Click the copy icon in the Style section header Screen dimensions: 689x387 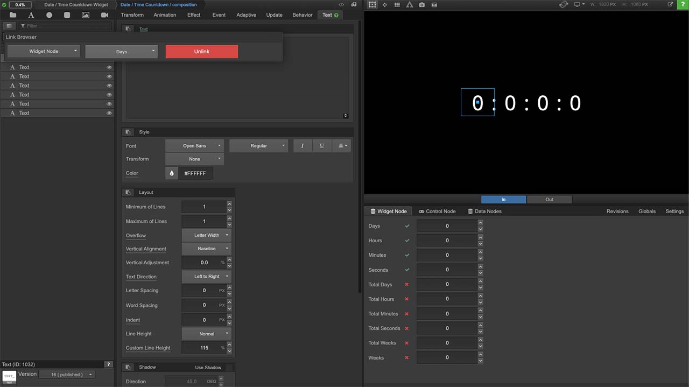click(x=128, y=132)
